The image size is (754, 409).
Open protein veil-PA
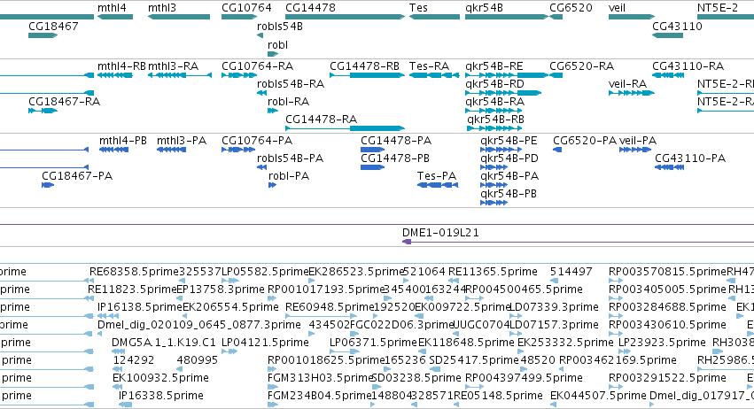(x=638, y=141)
